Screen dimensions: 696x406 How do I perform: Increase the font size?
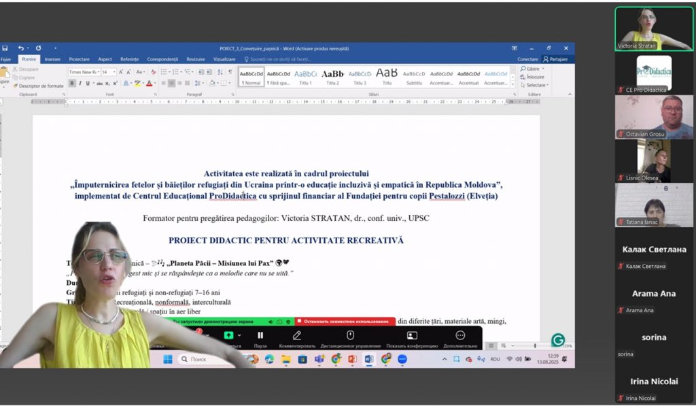click(x=121, y=72)
